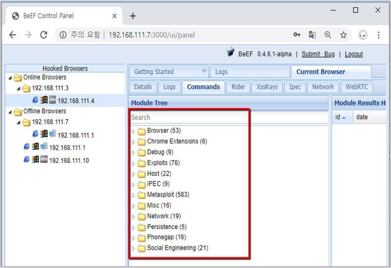This screenshot has height=268, width=391.
Task: Click the 192.168.111.7 folder icon
Action: [26, 122]
